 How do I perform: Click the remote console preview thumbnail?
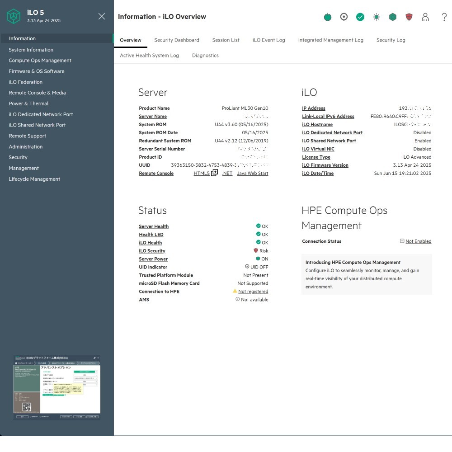tap(57, 388)
